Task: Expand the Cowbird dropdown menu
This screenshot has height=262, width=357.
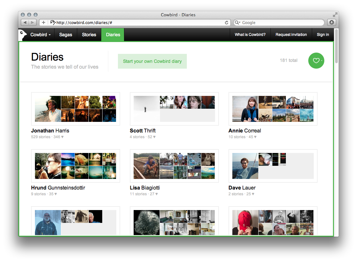Action: pos(40,35)
